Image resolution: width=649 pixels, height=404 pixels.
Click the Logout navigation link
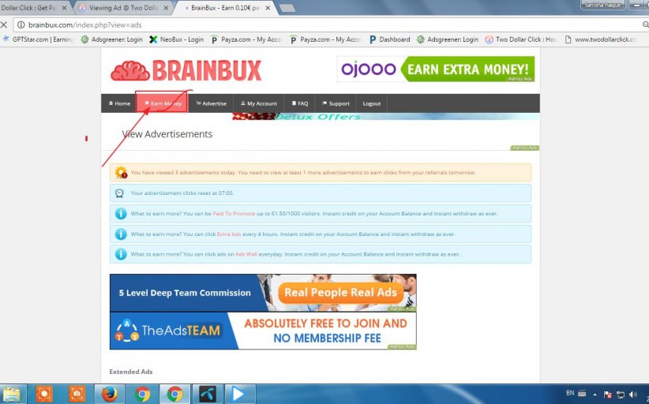(371, 103)
